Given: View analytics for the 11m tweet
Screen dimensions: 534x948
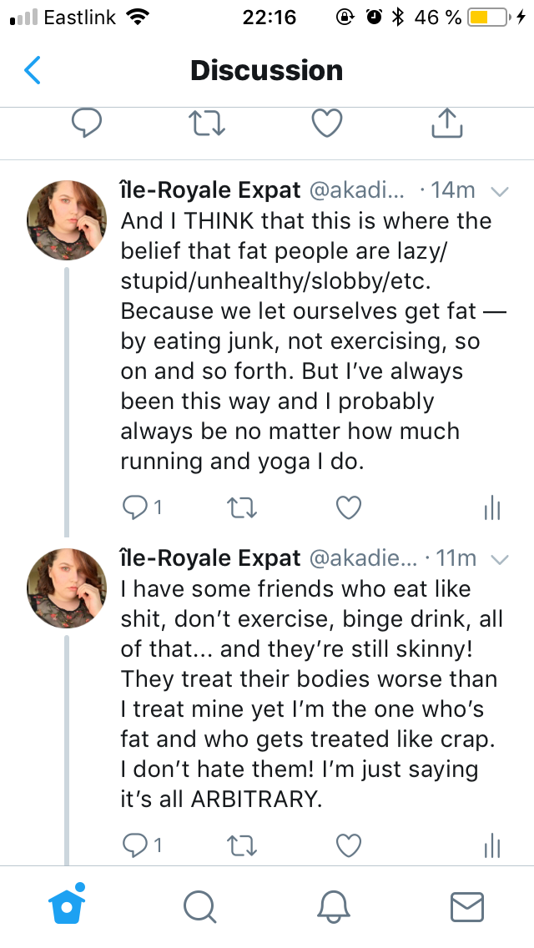Looking at the screenshot, I should tap(491, 845).
